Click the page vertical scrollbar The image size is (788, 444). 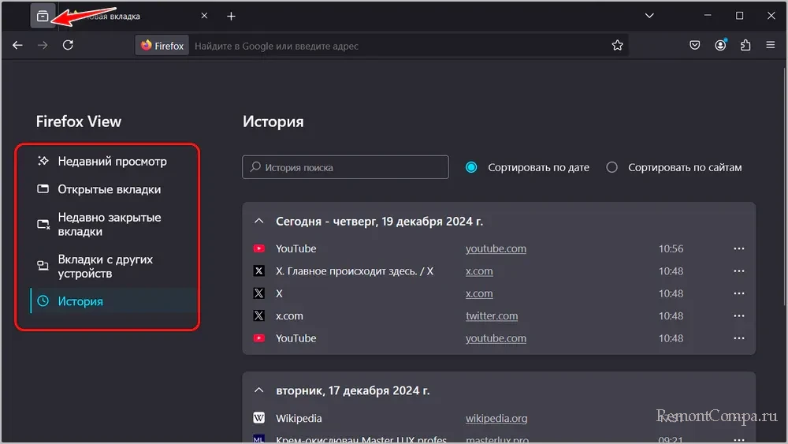785,186
